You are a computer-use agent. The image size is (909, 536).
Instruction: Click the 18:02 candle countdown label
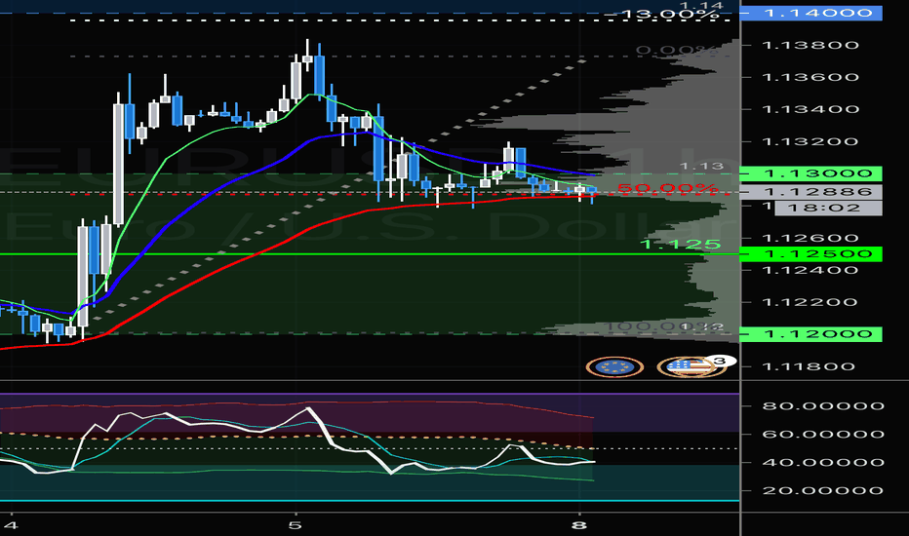click(x=828, y=208)
